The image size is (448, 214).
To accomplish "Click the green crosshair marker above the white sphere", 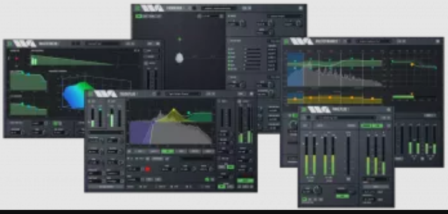I will point(180,39).
